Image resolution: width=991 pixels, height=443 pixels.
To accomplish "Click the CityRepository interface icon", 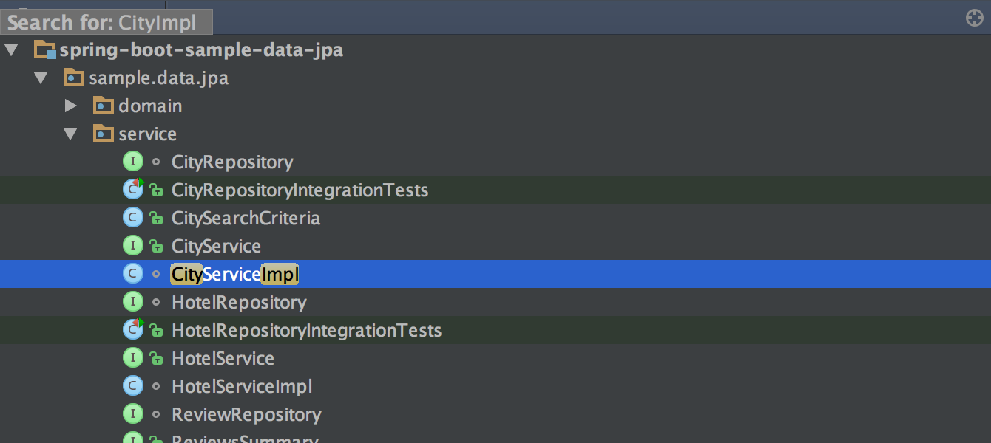I will pyautogui.click(x=132, y=162).
